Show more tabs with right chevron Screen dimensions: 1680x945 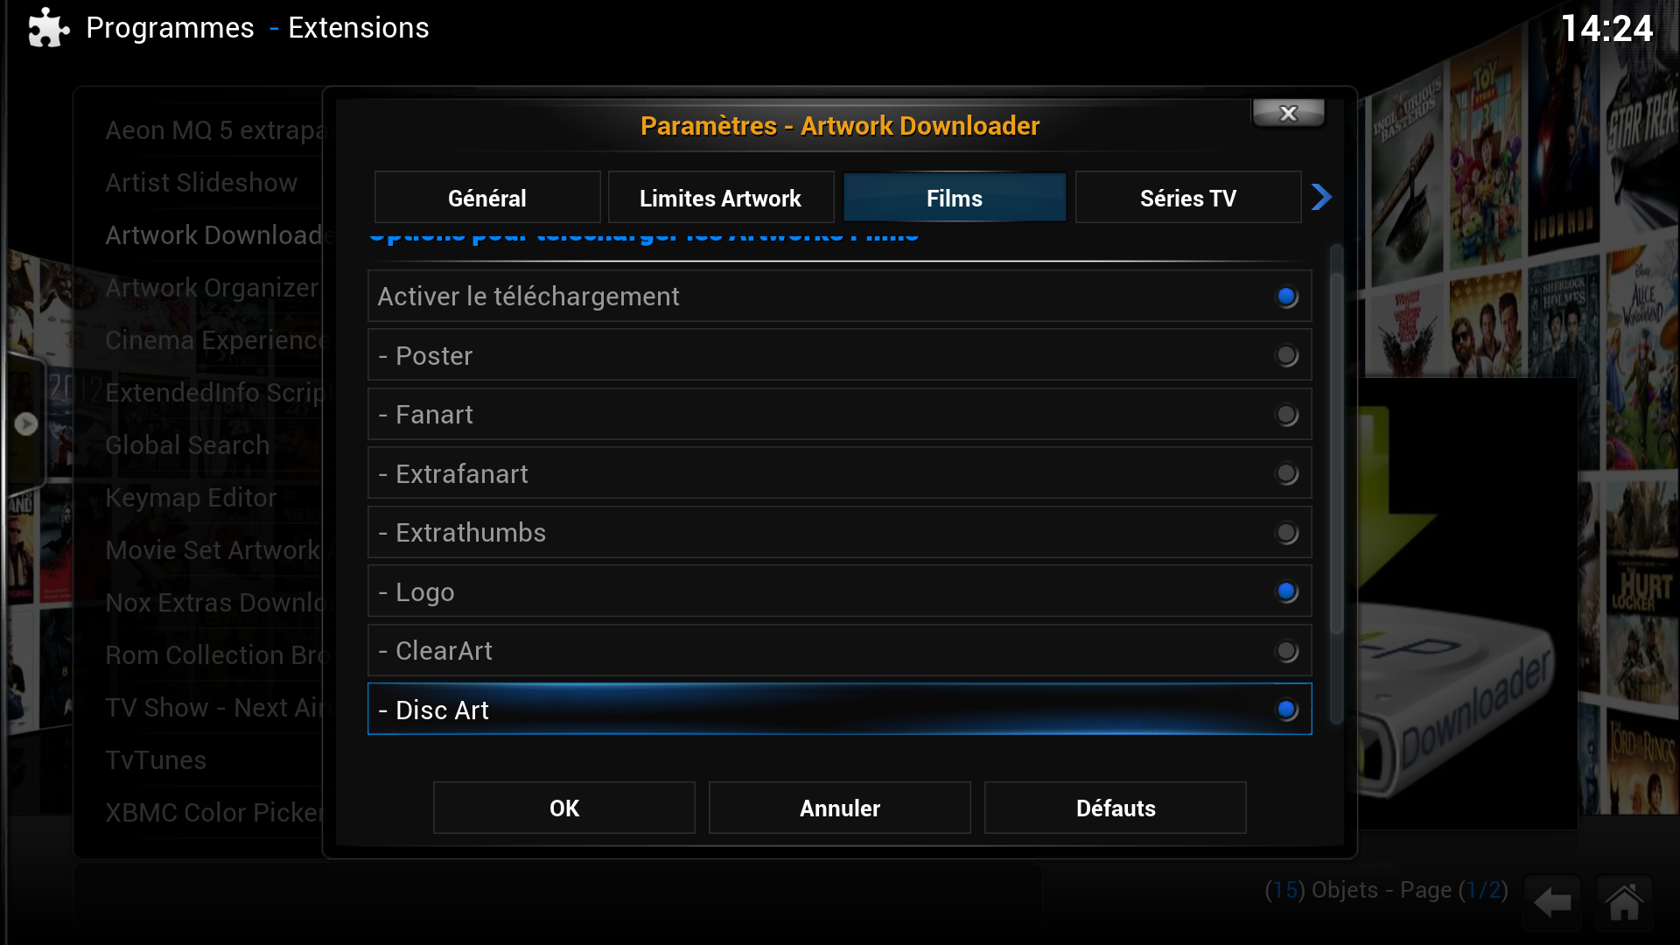(1321, 197)
